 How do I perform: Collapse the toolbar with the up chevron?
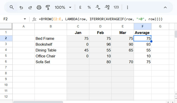pos(165,8)
